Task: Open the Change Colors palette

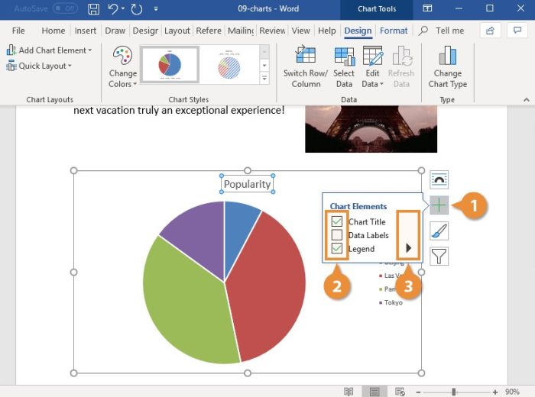Action: tap(122, 66)
